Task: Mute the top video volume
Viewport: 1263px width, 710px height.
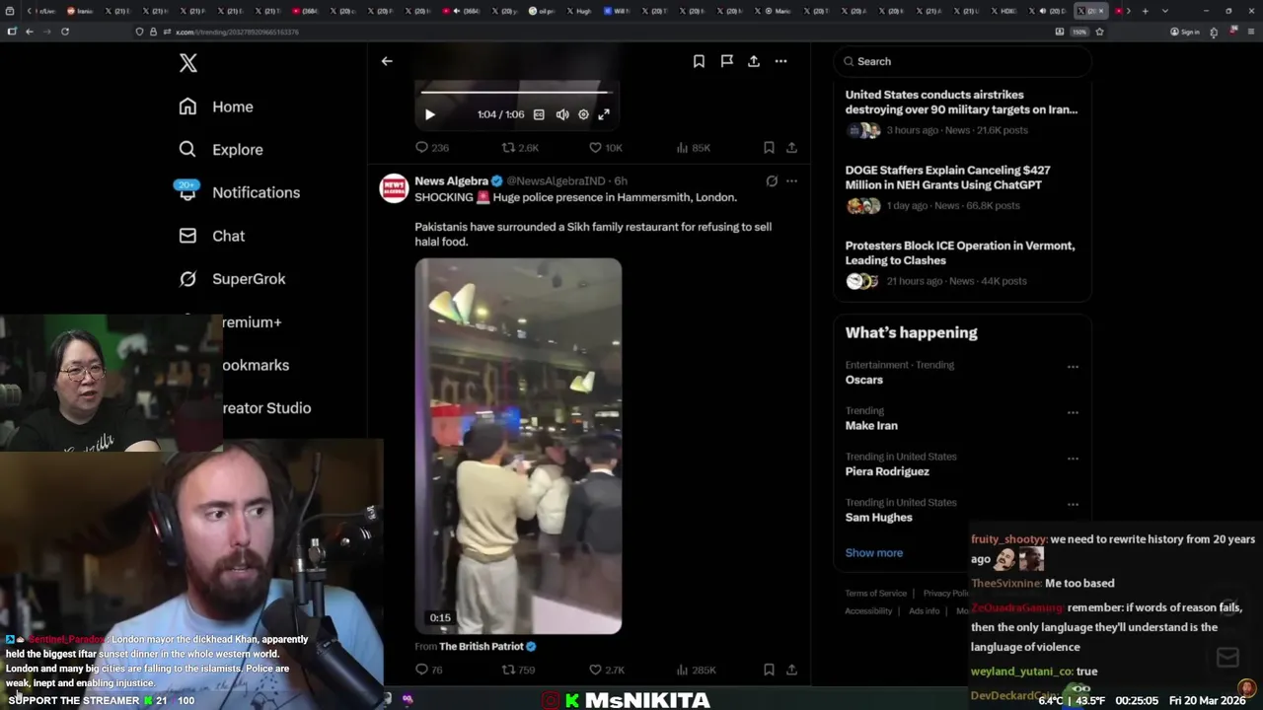Action: (x=562, y=114)
